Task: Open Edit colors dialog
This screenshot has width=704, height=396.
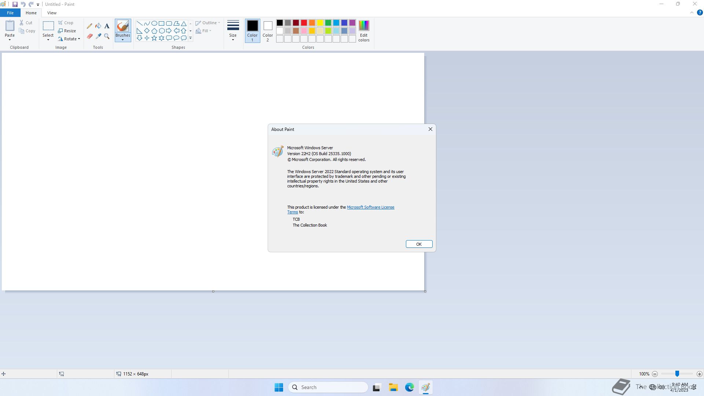Action: click(x=364, y=30)
